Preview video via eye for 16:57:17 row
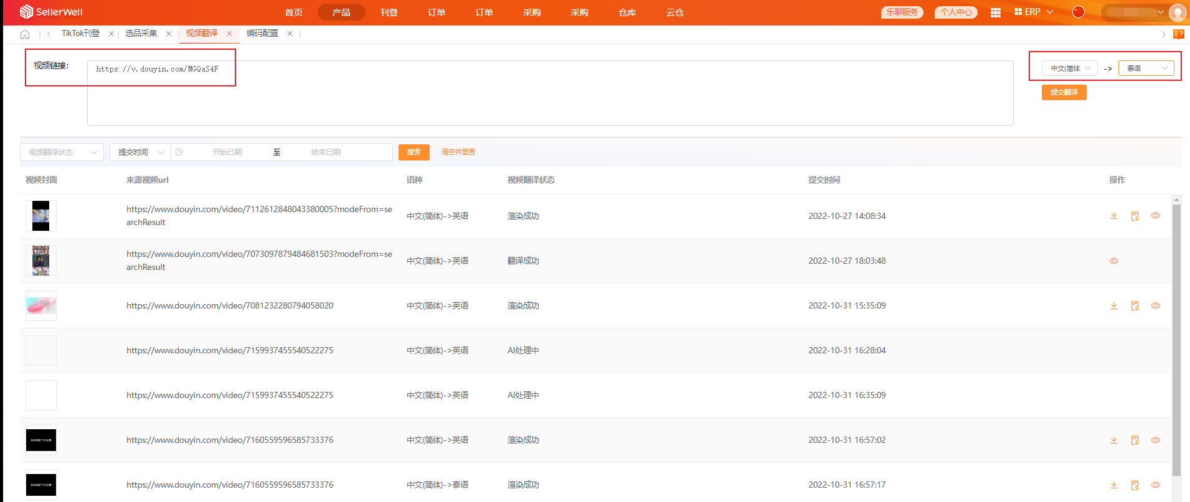 (1156, 485)
